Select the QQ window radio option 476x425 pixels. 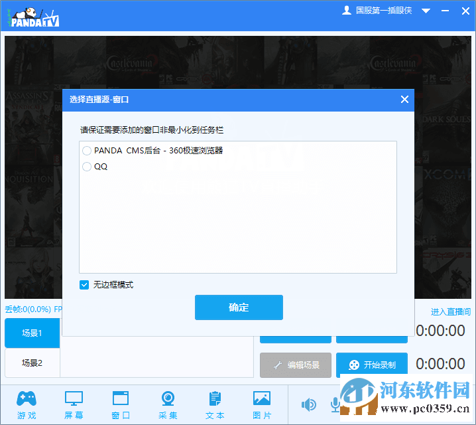(x=87, y=167)
